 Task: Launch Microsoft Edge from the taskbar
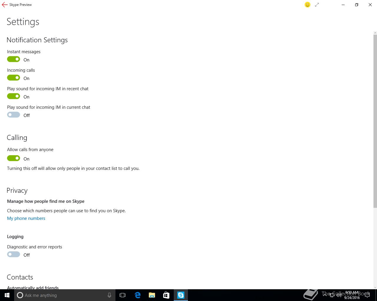[138, 295]
